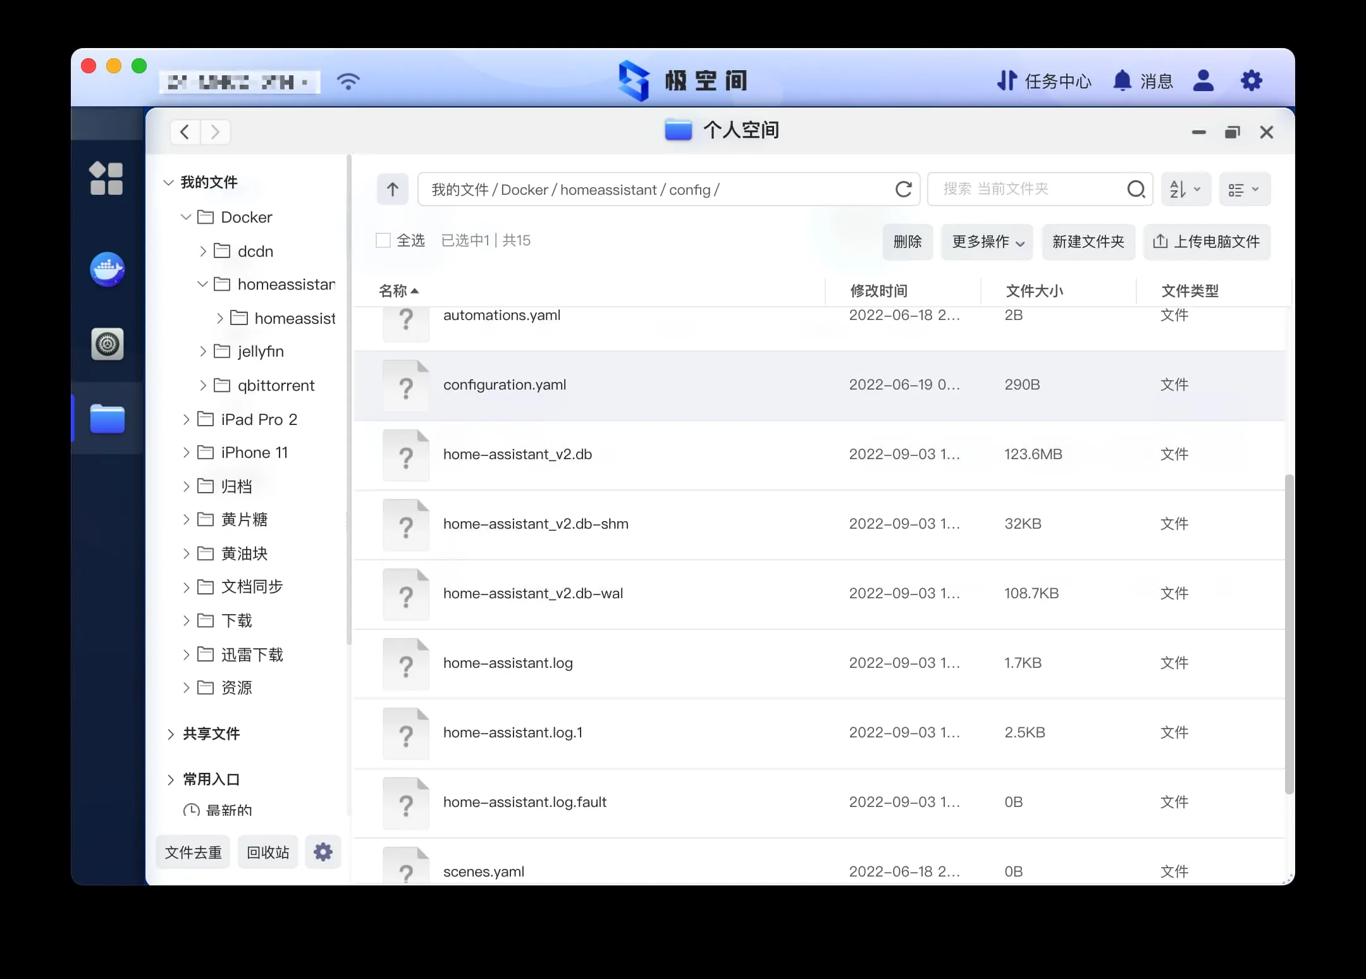Expand the jellyfin folder tree node
This screenshot has height=979, width=1366.
coord(203,352)
